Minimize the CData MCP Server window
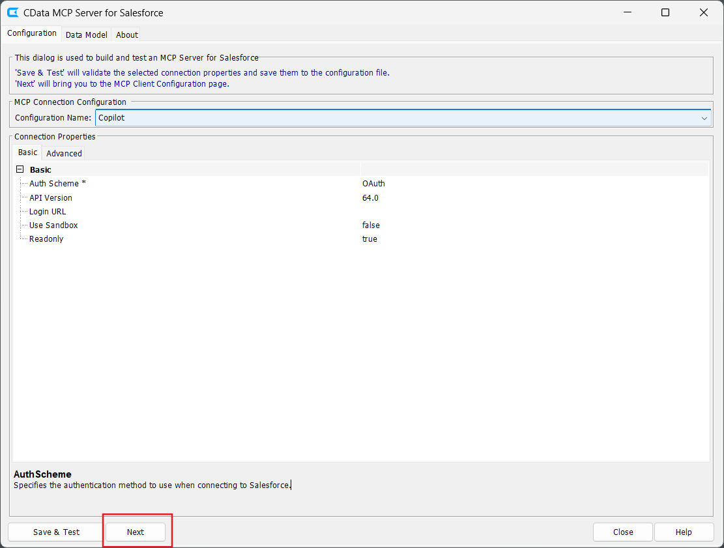724x548 pixels. click(627, 12)
